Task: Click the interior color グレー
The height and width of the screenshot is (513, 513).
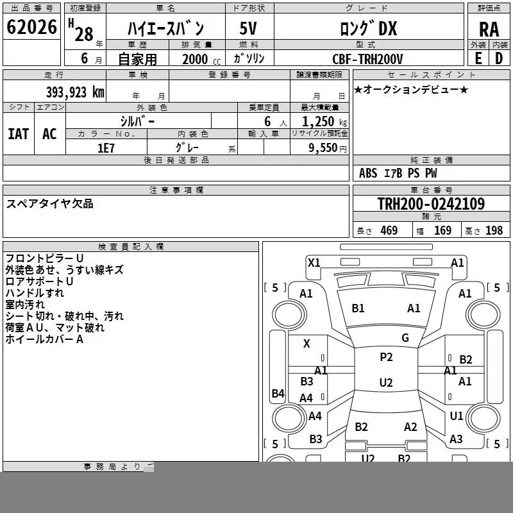Action: pos(187,147)
